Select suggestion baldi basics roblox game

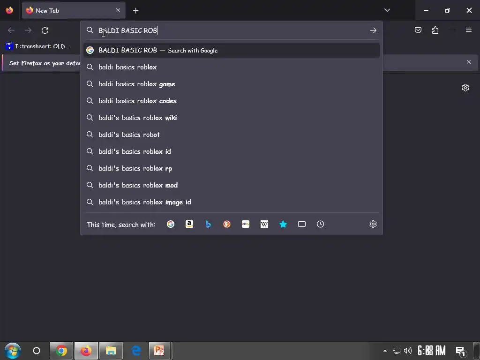(232, 84)
